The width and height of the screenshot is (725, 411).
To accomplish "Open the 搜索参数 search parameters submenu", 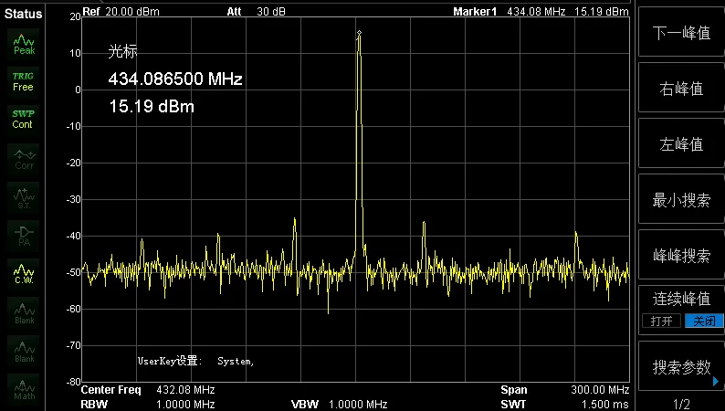I will coord(681,367).
